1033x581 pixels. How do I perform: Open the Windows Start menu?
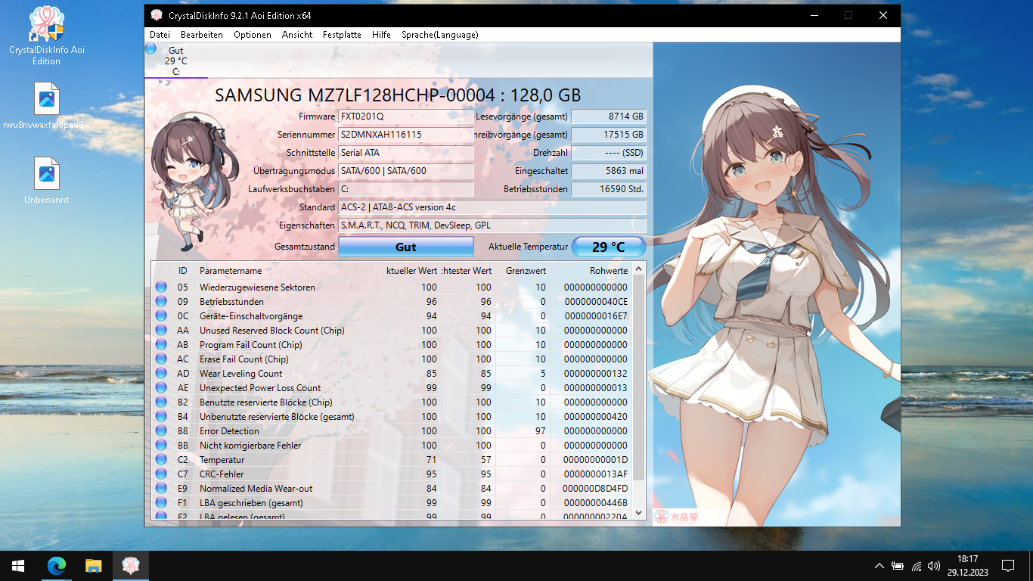pyautogui.click(x=18, y=565)
